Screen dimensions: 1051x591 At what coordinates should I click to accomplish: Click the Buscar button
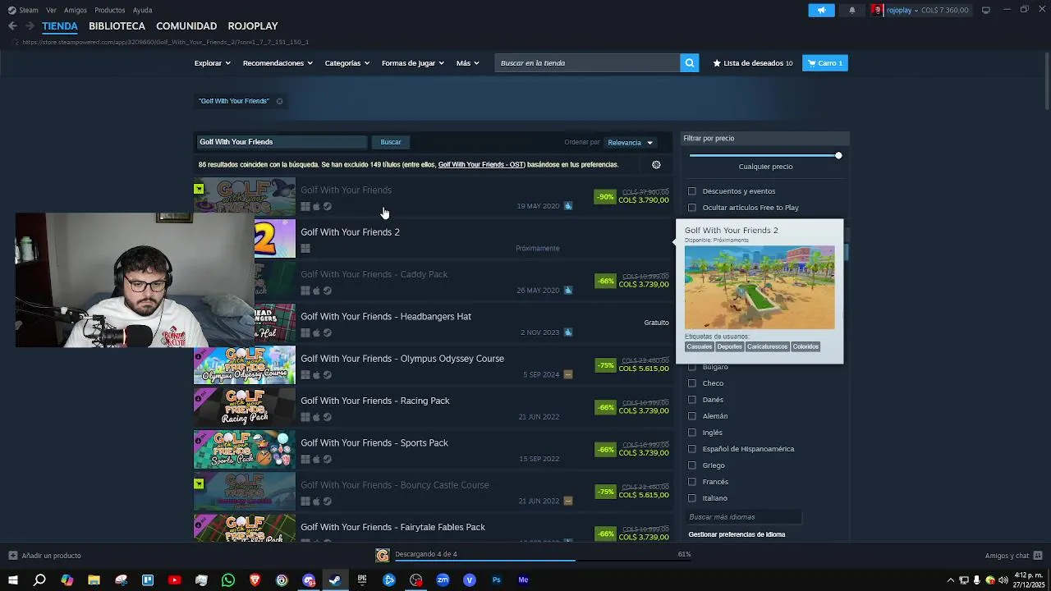391,142
